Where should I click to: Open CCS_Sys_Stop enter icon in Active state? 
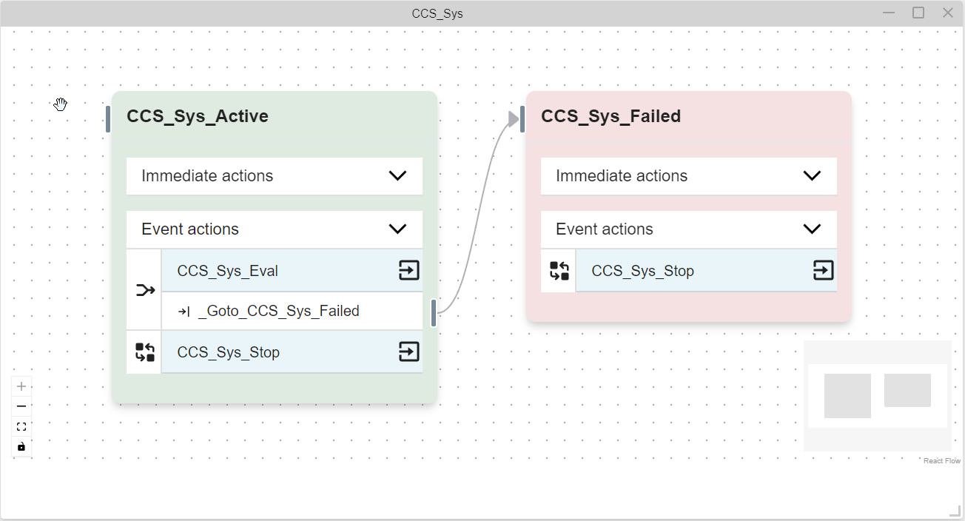click(409, 352)
